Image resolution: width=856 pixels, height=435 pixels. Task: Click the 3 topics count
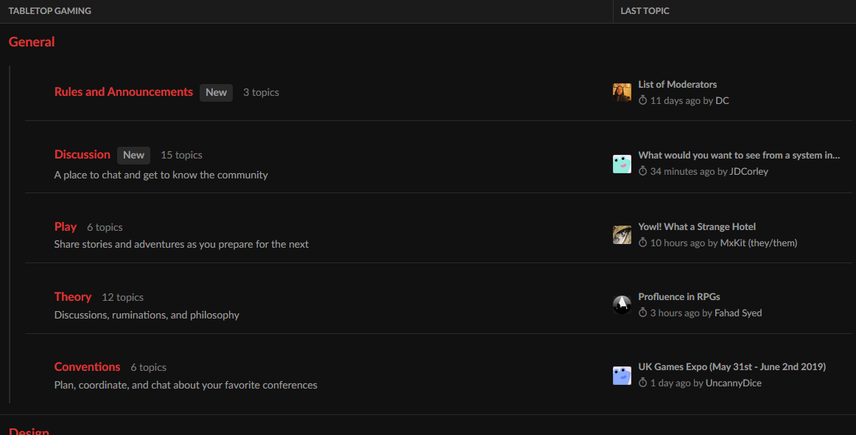[x=261, y=92]
